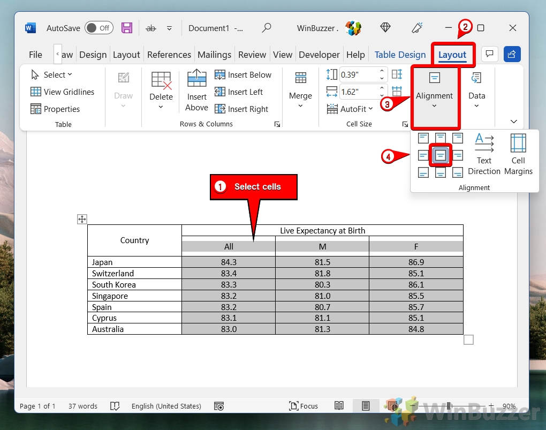Switch to Print Layout view
This screenshot has height=430, width=546.
click(x=365, y=406)
